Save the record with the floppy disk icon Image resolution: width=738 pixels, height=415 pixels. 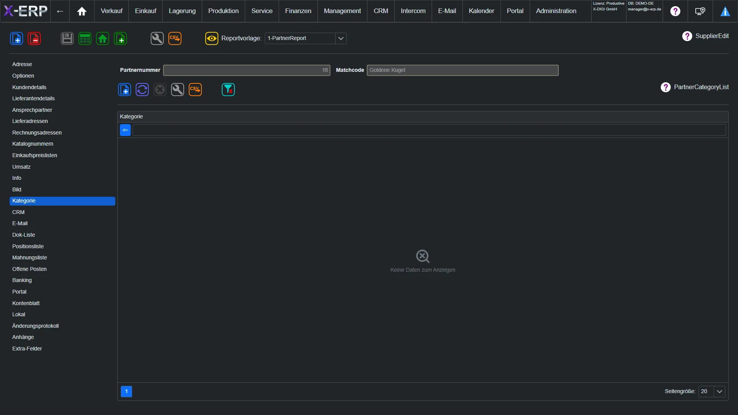67,38
